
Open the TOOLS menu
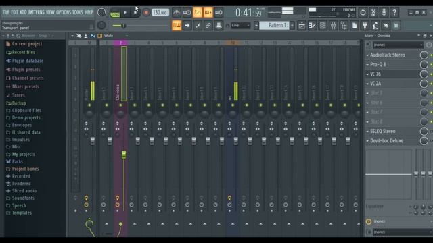[78, 12]
